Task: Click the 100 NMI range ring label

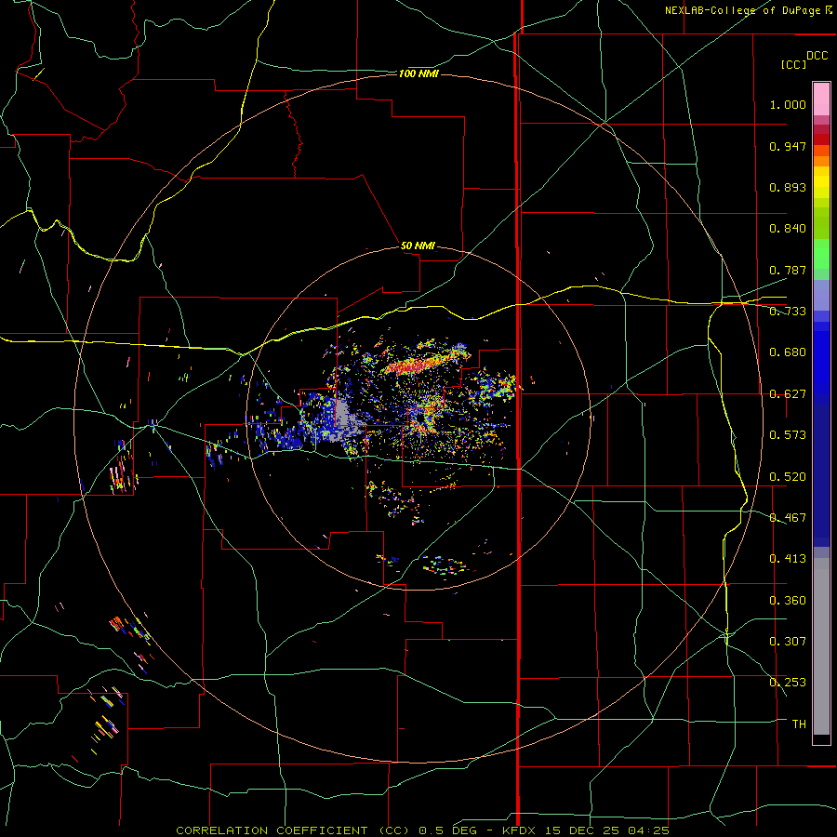Action: 418,73
